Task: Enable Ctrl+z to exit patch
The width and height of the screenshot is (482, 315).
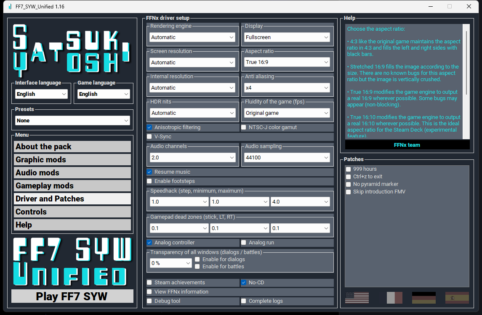Action: [x=349, y=177]
